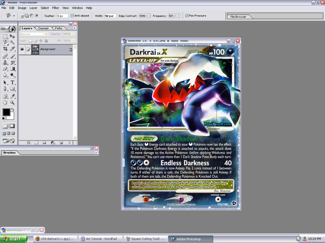Open the Select menu

point(45,8)
